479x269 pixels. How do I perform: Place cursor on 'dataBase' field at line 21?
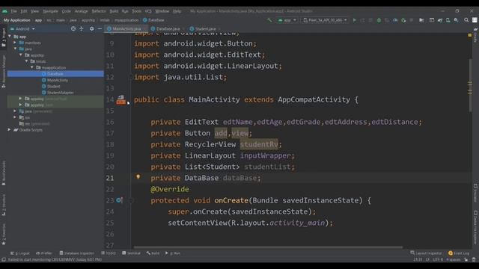click(239, 178)
